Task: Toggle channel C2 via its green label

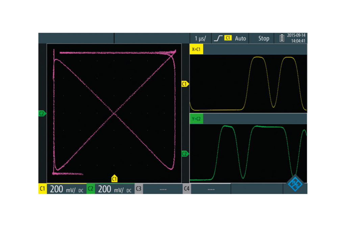Action: [91, 189]
